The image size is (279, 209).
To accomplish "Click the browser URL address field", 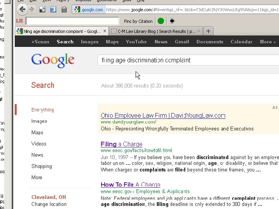I will click(x=192, y=10).
